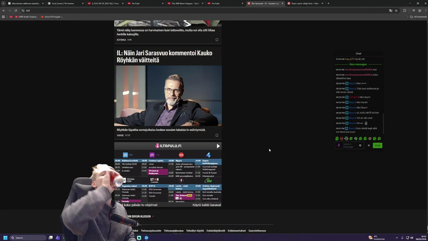
Task: Open Sarasvuo Röyhkä headline article
Action: (x=165, y=57)
